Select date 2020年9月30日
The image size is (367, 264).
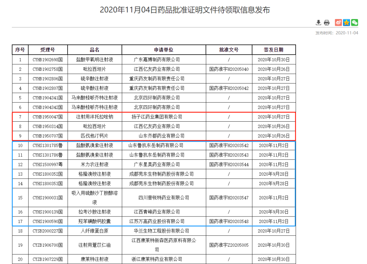coord(274,212)
